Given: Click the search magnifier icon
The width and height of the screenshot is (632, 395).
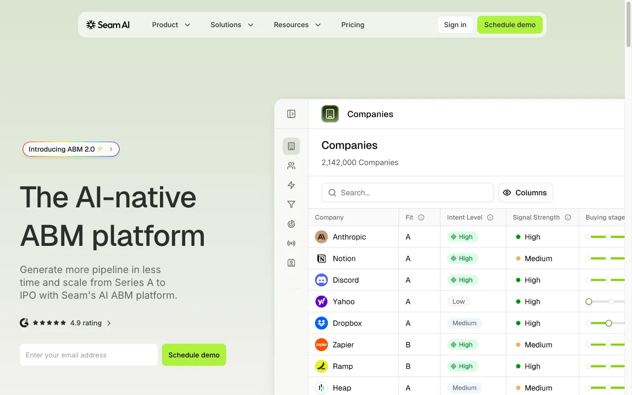Looking at the screenshot, I should coord(332,193).
